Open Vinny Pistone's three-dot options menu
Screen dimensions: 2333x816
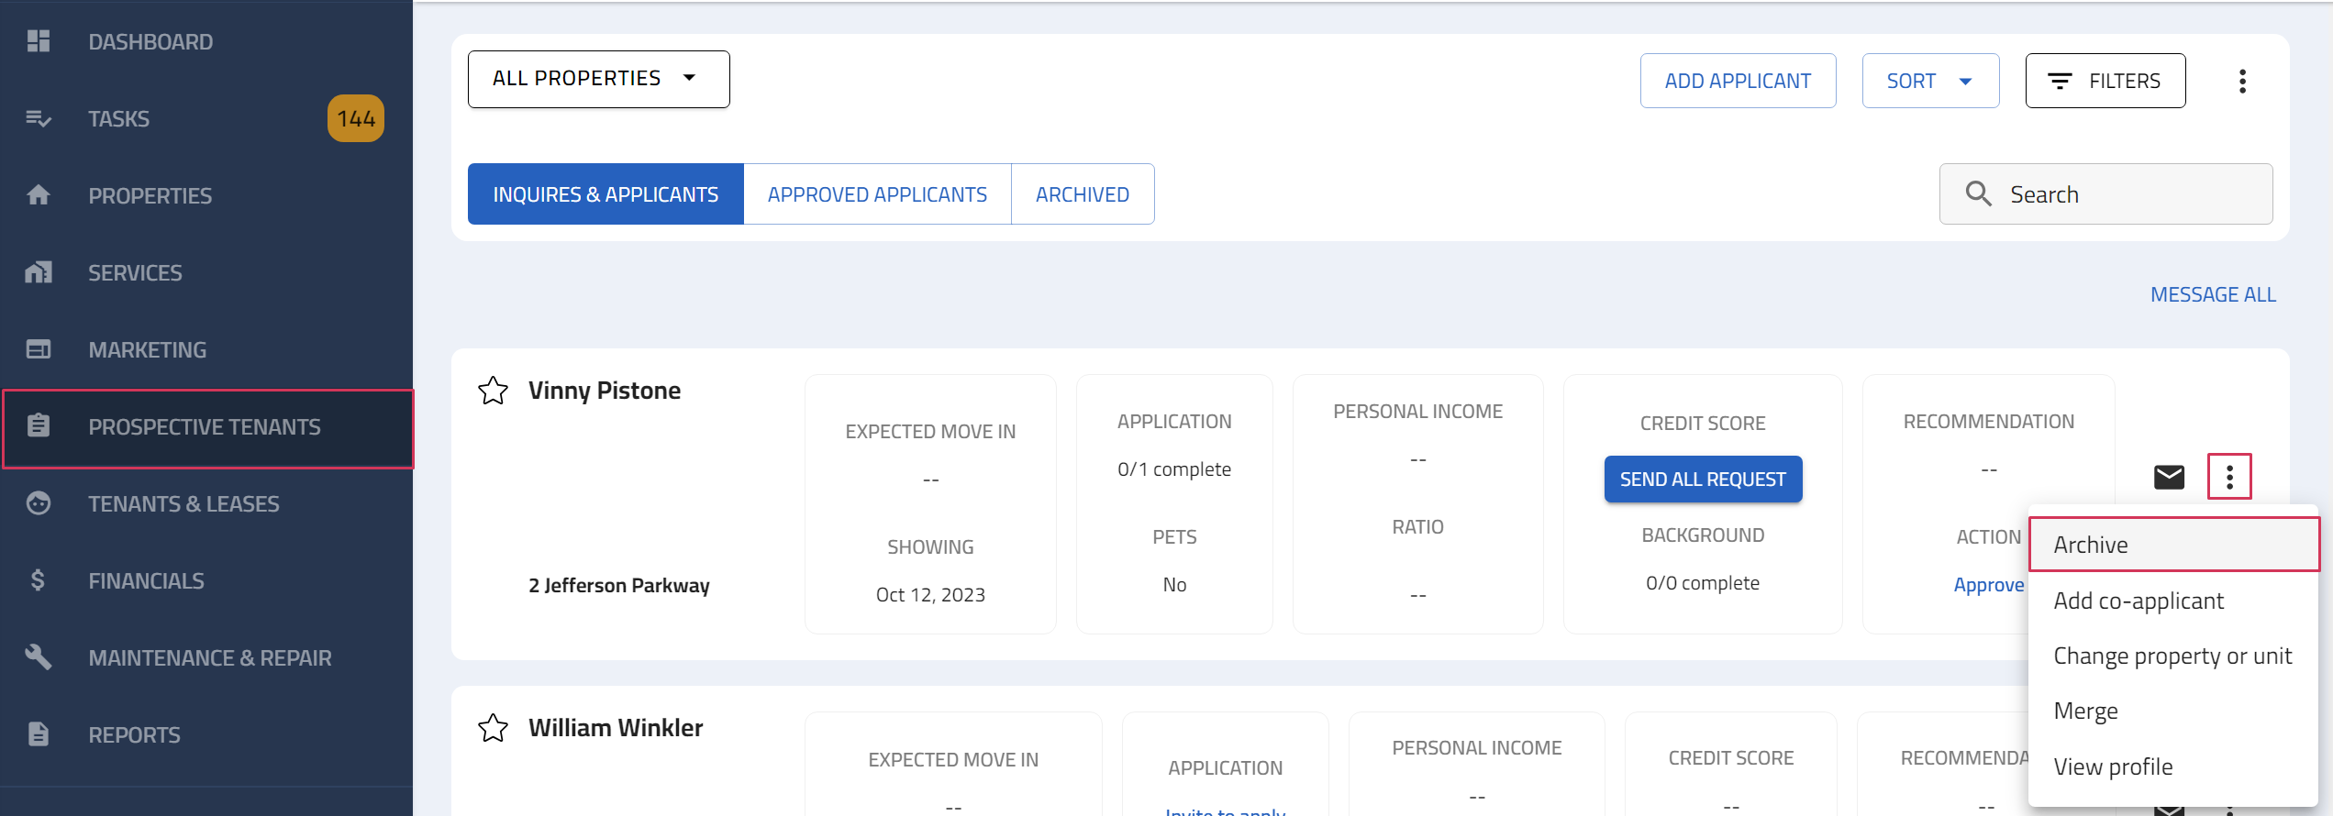pos(2229,477)
